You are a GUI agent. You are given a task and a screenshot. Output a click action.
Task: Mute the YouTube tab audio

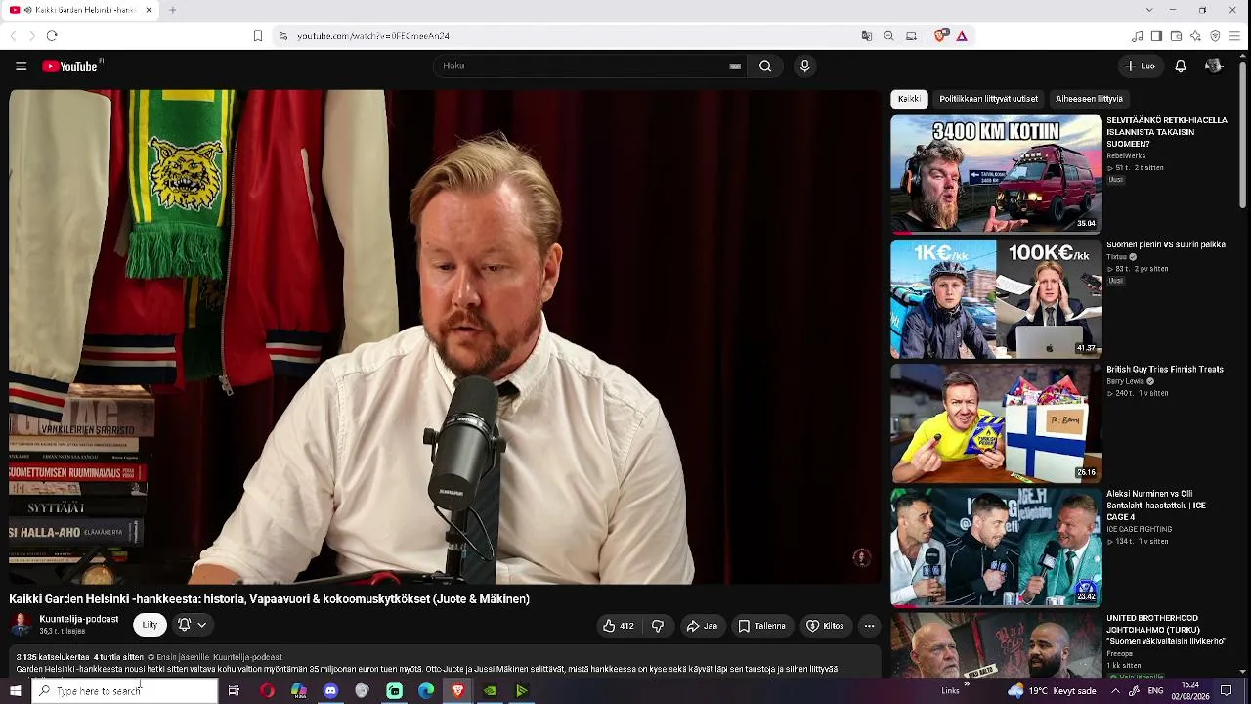(x=28, y=10)
